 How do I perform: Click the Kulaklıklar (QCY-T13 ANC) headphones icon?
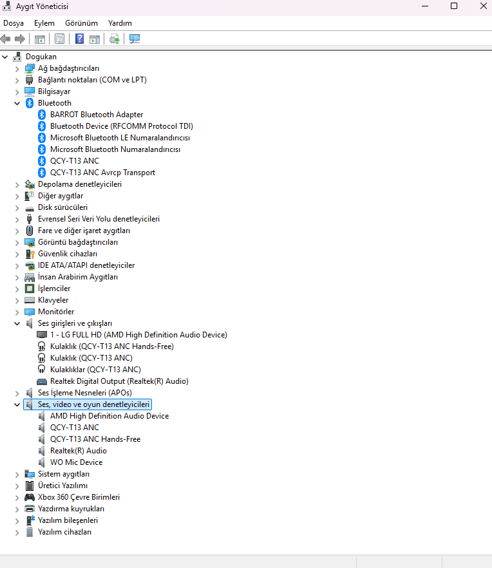(42, 369)
